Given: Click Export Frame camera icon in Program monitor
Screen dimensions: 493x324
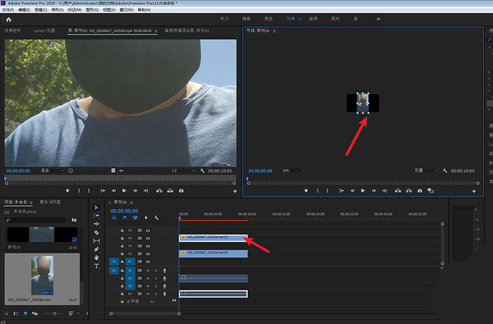Looking at the screenshot, I should [x=419, y=191].
